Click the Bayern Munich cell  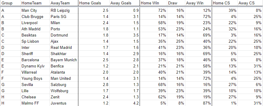pyautogui.click(x=64, y=60)
